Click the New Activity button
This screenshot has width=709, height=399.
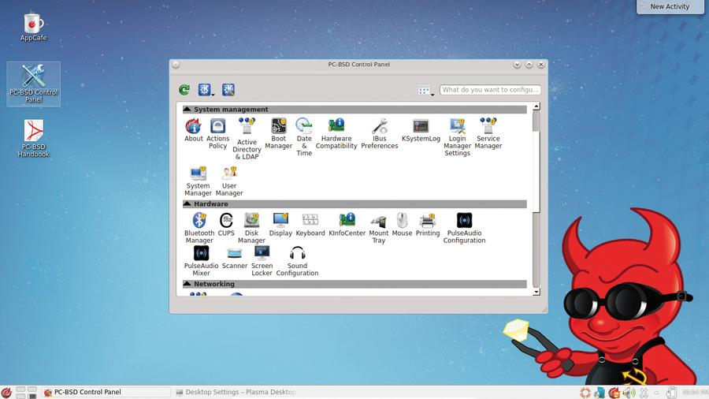[670, 6]
